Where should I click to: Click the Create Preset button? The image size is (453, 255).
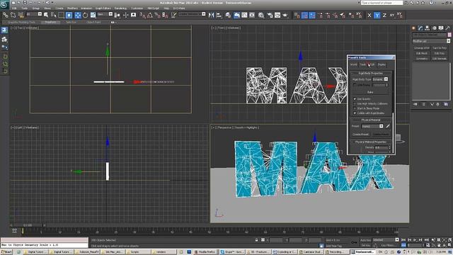click(x=360, y=135)
